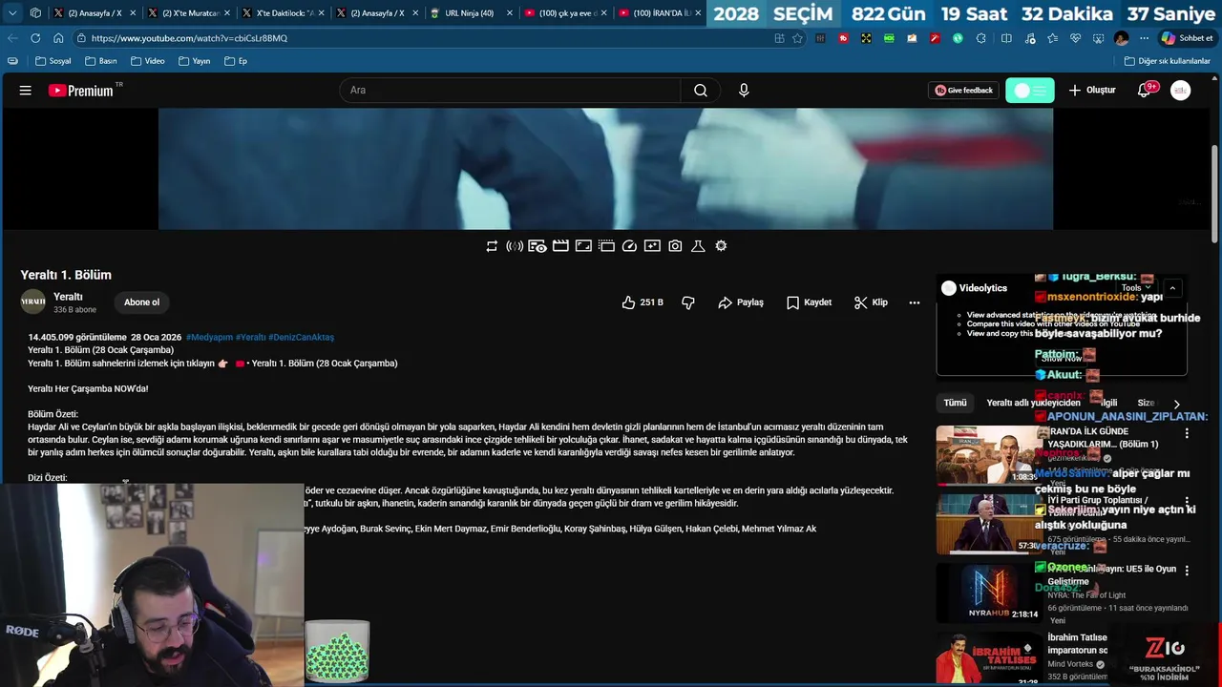Open the Video bookmarks folder

148,61
